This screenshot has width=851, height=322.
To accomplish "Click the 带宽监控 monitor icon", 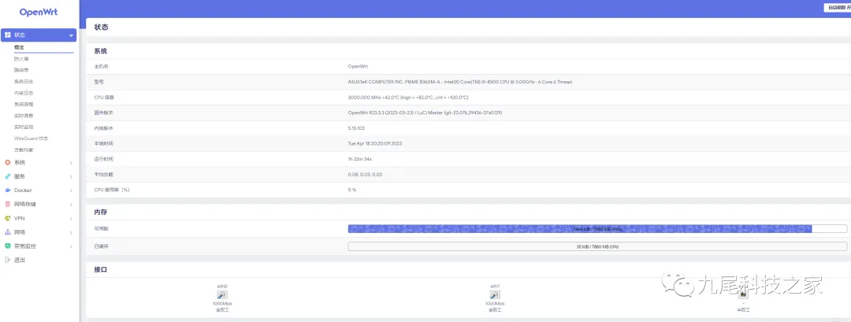I will tap(8, 246).
